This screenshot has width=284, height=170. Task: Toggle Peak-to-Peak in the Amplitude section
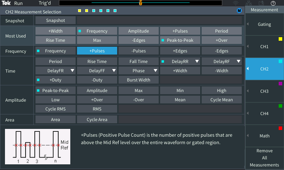tap(55, 91)
